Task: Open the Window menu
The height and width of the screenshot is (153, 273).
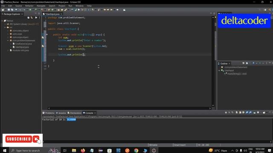Action: click(x=79, y=6)
